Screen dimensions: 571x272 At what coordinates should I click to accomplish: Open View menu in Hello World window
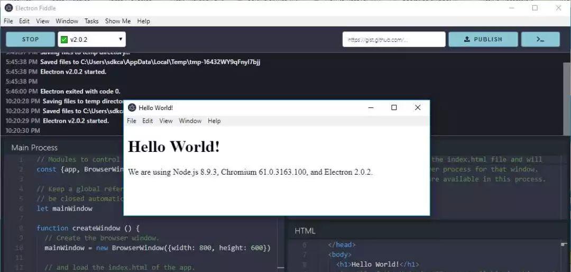coord(165,121)
